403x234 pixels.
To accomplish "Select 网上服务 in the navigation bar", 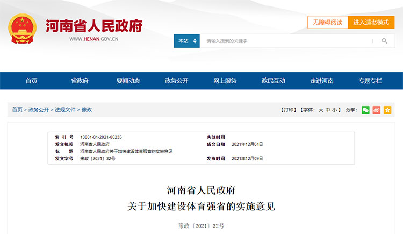I will pos(225,81).
